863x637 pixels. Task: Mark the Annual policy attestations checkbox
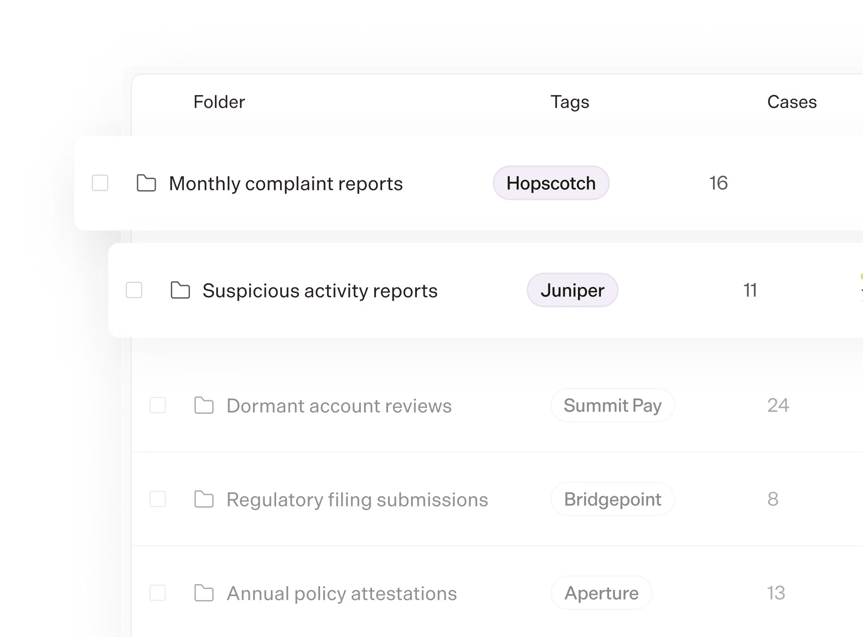coord(158,593)
